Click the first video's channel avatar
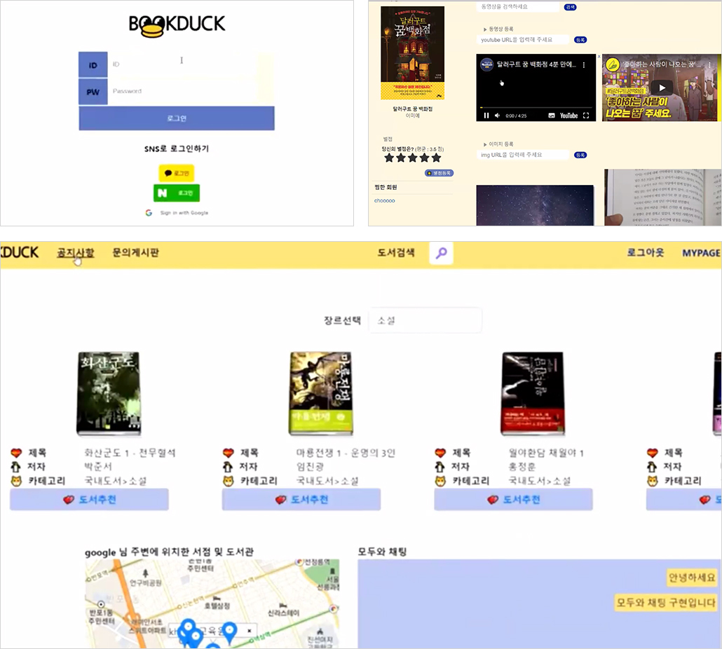The height and width of the screenshot is (649, 722). point(486,64)
